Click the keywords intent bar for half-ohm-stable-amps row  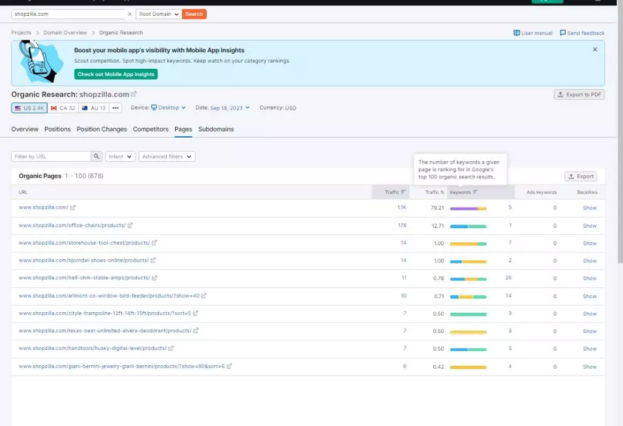[468, 279]
